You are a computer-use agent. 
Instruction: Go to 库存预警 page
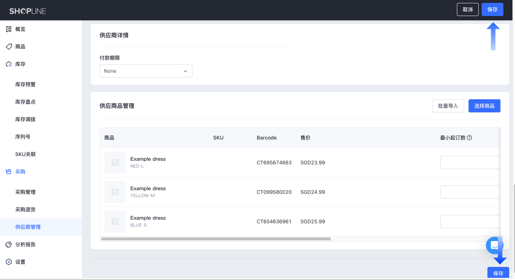click(x=25, y=84)
